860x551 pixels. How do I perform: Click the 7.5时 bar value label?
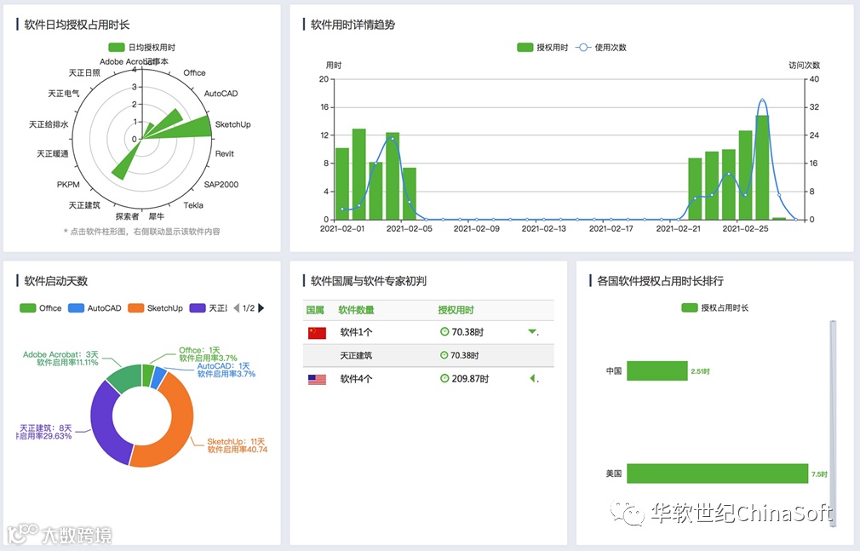tap(819, 474)
